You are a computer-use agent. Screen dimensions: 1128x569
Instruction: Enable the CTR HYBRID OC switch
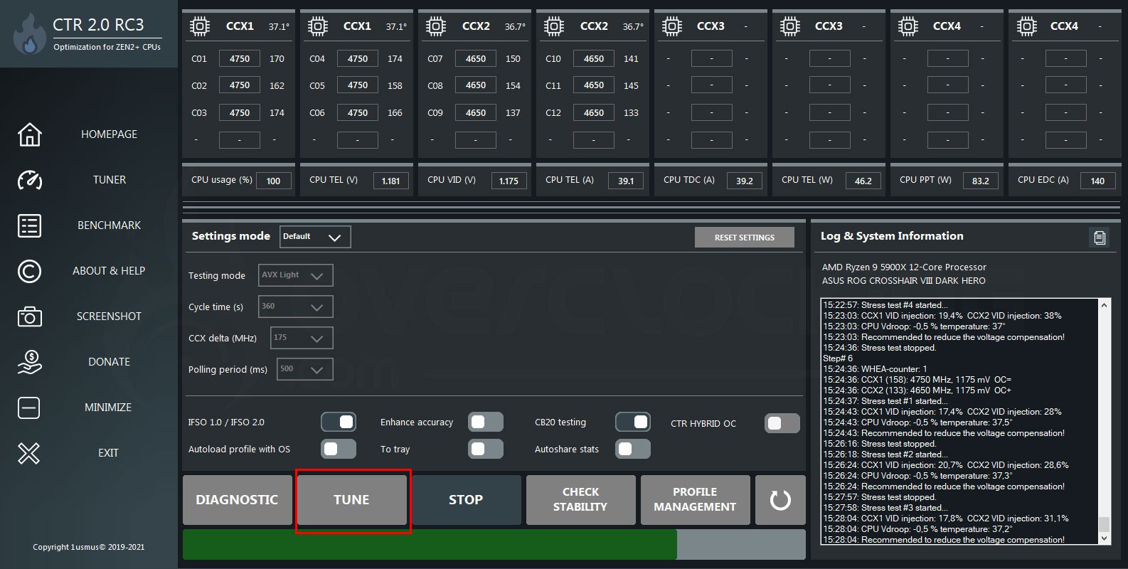point(782,423)
